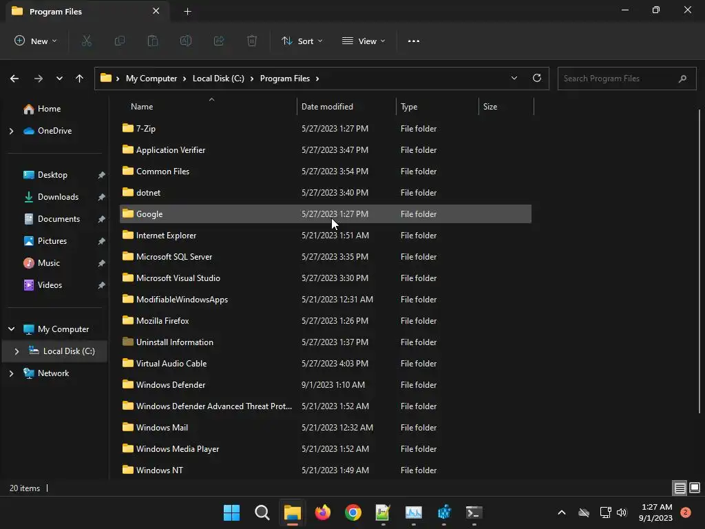Select the Application Verifier folder
This screenshot has width=705, height=529.
pyautogui.click(x=326, y=150)
